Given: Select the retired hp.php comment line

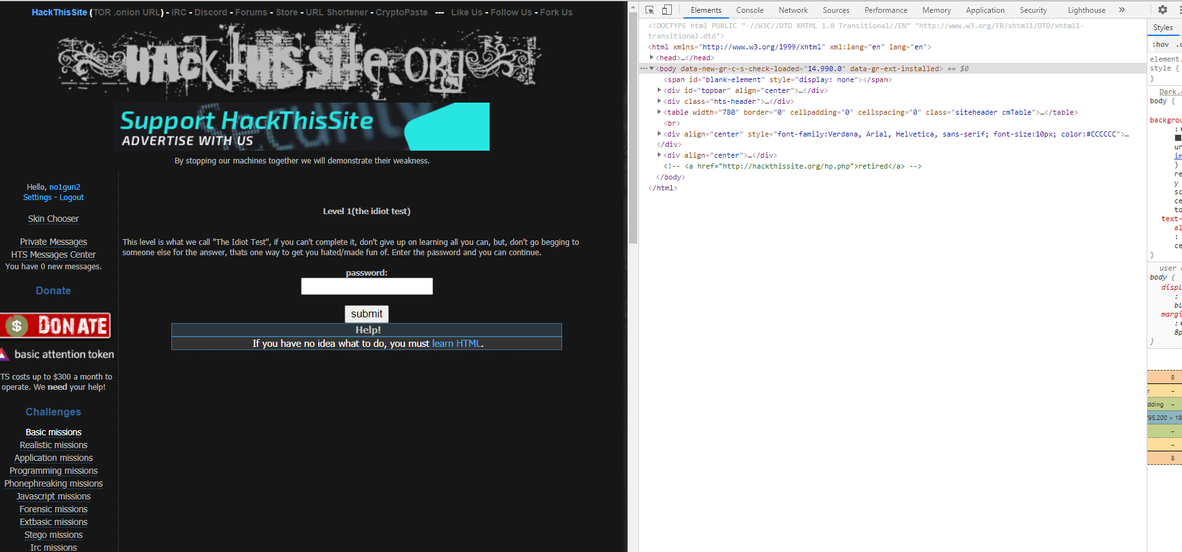Looking at the screenshot, I should (792, 166).
